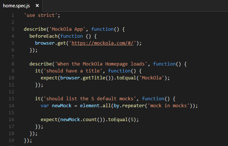The width and height of the screenshot is (228, 146).
Task: Click toEqual(5) on line 16
Action: click(122, 120)
